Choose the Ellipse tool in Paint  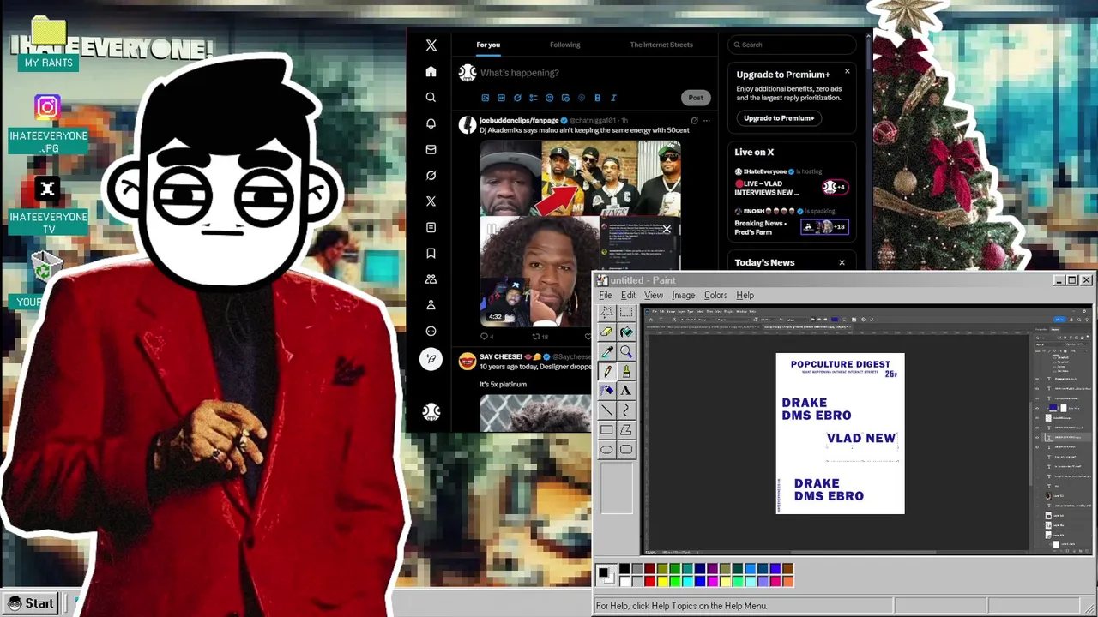607,450
